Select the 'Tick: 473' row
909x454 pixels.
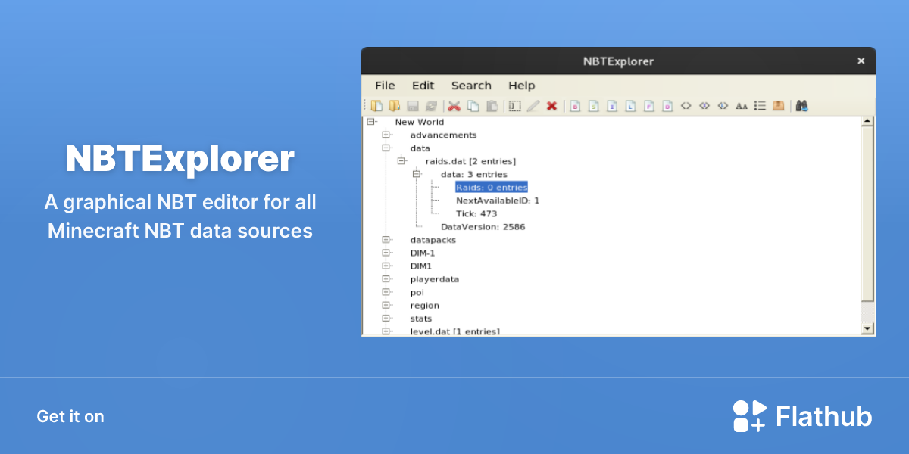click(476, 213)
